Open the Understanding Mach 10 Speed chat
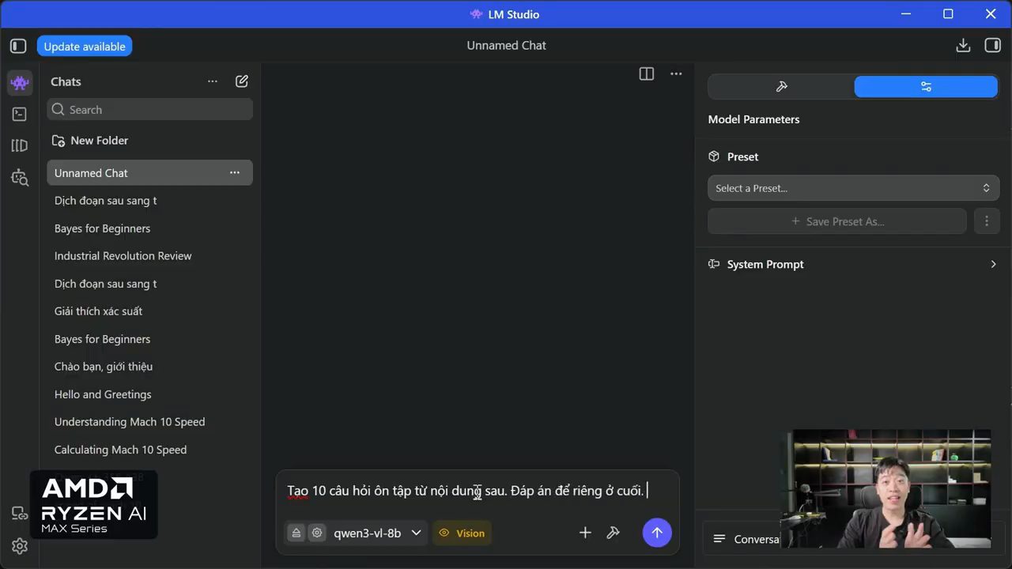The height and width of the screenshot is (569, 1012). pos(130,422)
